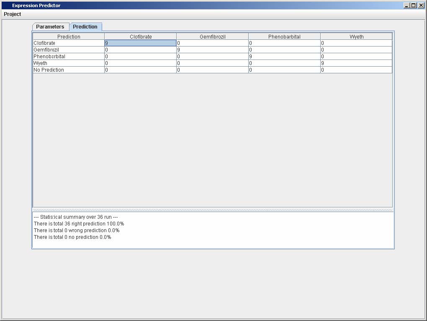This screenshot has width=427, height=321.
Task: Click the Wyeth column header
Action: tap(356, 36)
